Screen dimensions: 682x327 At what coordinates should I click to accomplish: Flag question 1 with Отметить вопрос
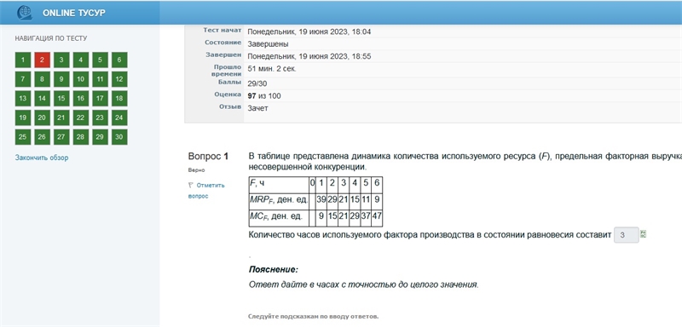tap(206, 191)
